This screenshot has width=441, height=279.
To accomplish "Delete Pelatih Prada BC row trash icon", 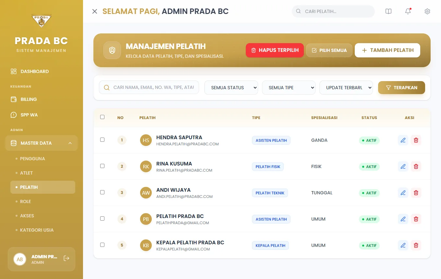I will coord(416,219).
